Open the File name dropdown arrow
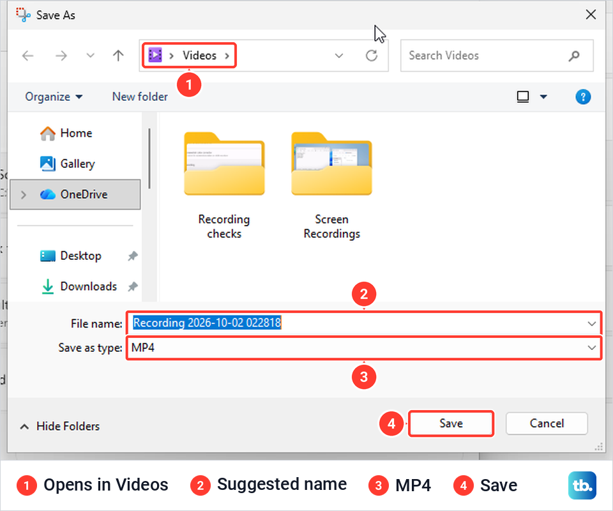613x511 pixels. [x=591, y=324]
